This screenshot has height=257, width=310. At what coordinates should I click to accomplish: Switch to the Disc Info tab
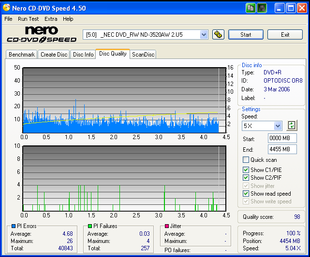click(83, 54)
